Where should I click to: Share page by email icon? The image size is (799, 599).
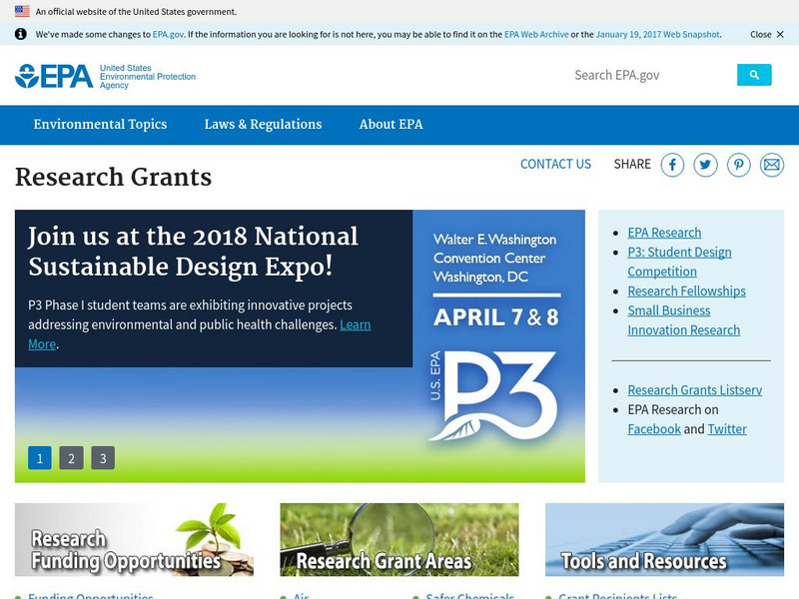click(771, 165)
